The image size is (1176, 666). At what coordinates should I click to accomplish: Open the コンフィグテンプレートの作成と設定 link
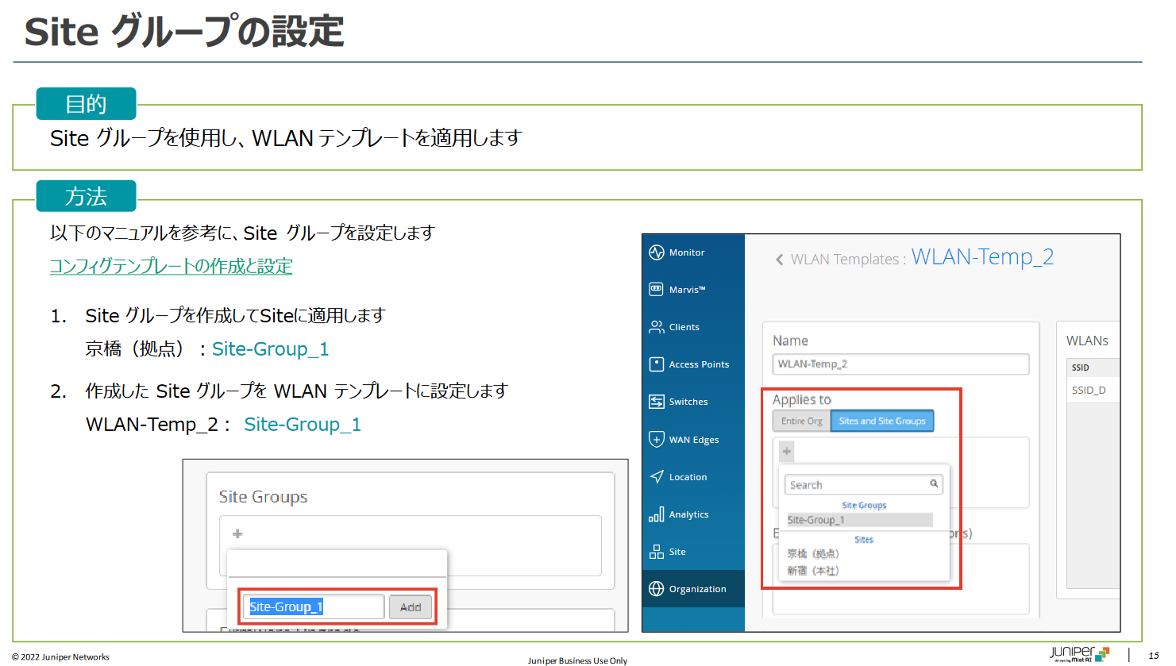tap(171, 267)
